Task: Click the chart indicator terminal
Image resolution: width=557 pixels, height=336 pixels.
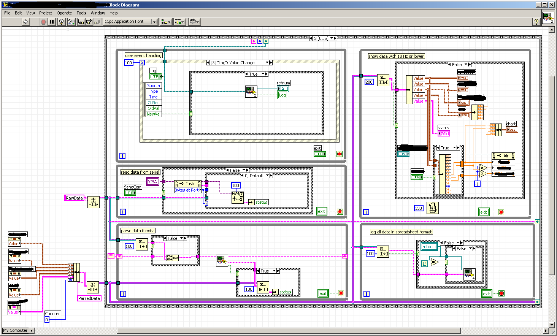Action: click(512, 130)
